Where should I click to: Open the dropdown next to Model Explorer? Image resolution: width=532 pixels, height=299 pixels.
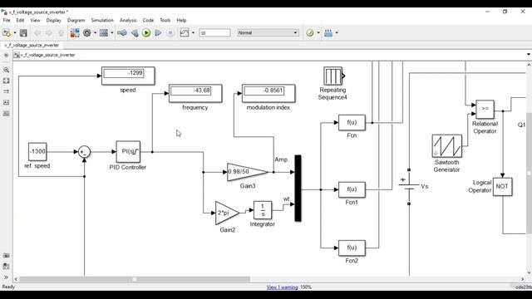112,33
